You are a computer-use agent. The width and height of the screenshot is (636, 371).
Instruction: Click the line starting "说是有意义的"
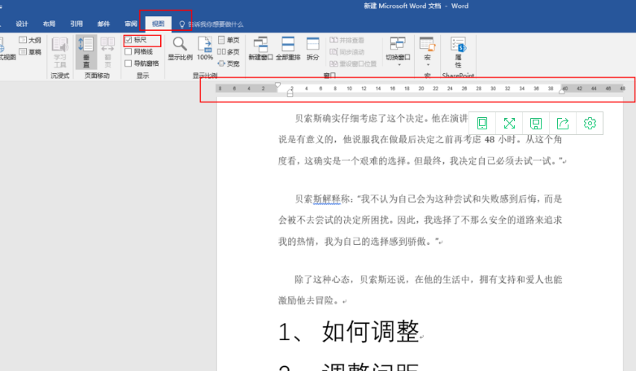click(420, 140)
